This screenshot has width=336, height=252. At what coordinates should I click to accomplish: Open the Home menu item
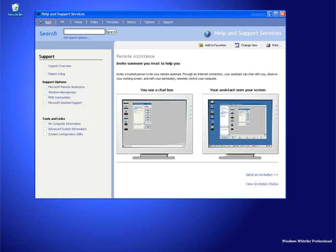tap(78, 22)
